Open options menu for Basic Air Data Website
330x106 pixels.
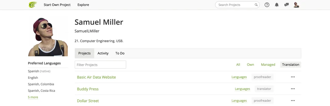pos(293,77)
